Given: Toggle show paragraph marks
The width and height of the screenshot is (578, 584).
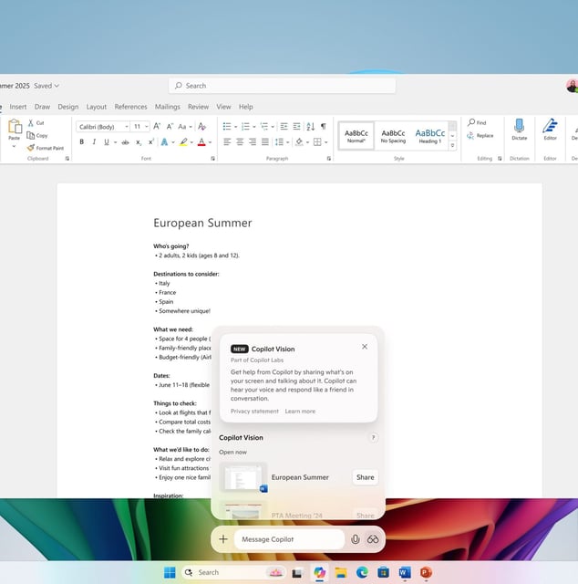Looking at the screenshot, I should pyautogui.click(x=323, y=126).
